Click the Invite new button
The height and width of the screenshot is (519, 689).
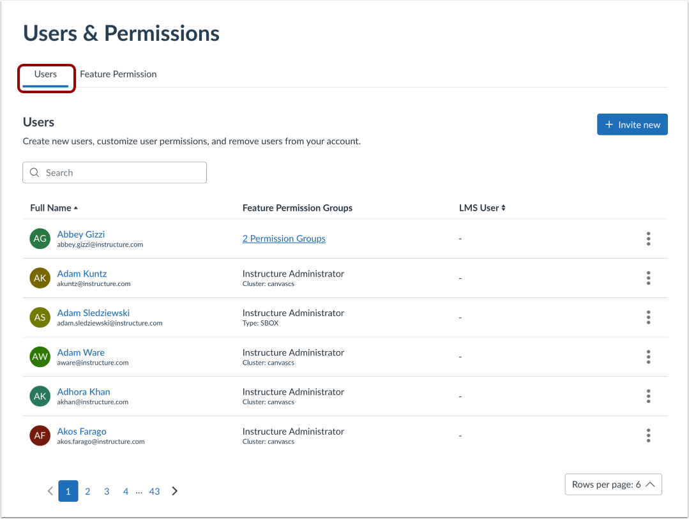point(632,124)
